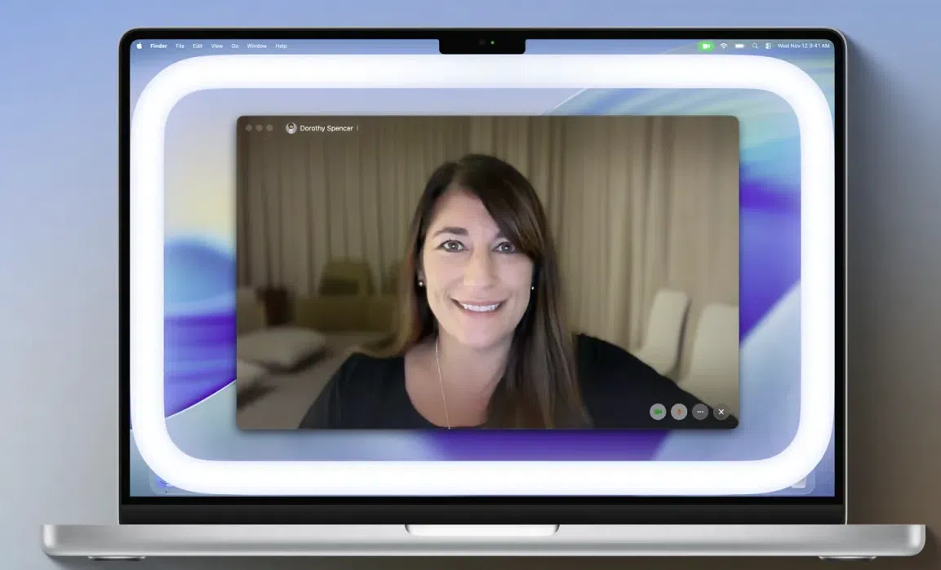Check the battery status icon
The image size is (941, 570).
(739, 46)
